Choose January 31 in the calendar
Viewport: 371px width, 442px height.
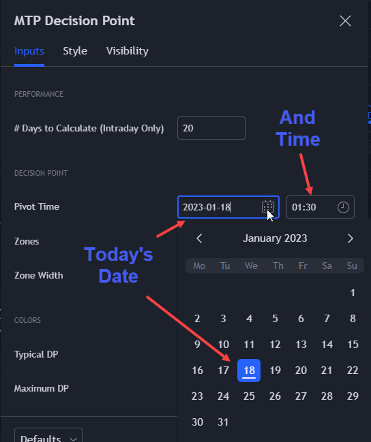tap(223, 422)
